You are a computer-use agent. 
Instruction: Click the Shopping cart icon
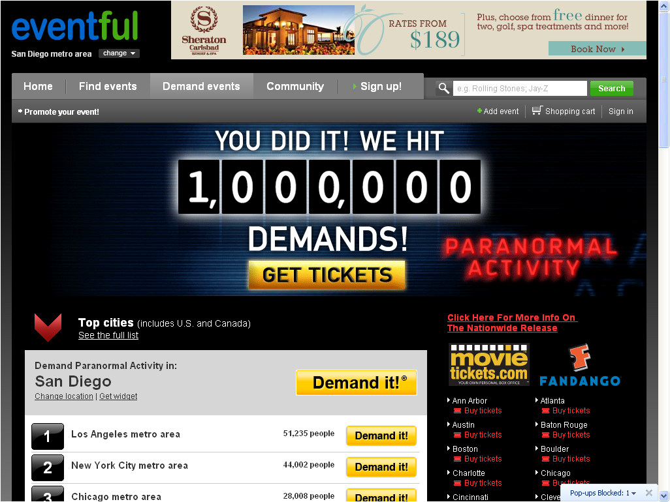tap(537, 110)
